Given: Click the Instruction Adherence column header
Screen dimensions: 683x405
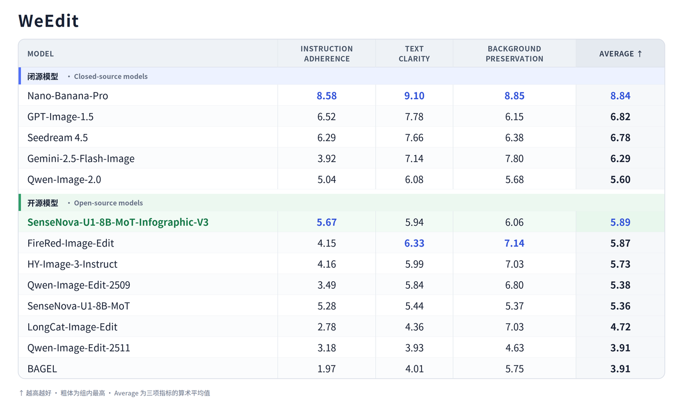Looking at the screenshot, I should click(x=327, y=53).
